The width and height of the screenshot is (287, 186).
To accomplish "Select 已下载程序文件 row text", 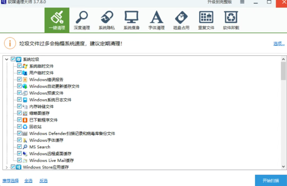I will (x=44, y=120).
